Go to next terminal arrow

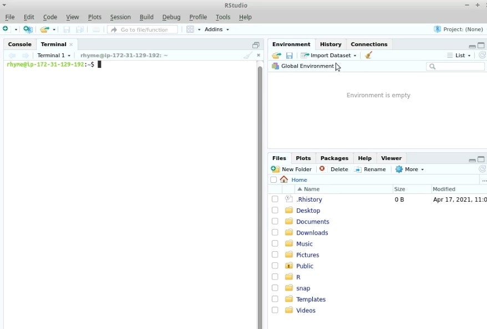pyautogui.click(x=26, y=56)
